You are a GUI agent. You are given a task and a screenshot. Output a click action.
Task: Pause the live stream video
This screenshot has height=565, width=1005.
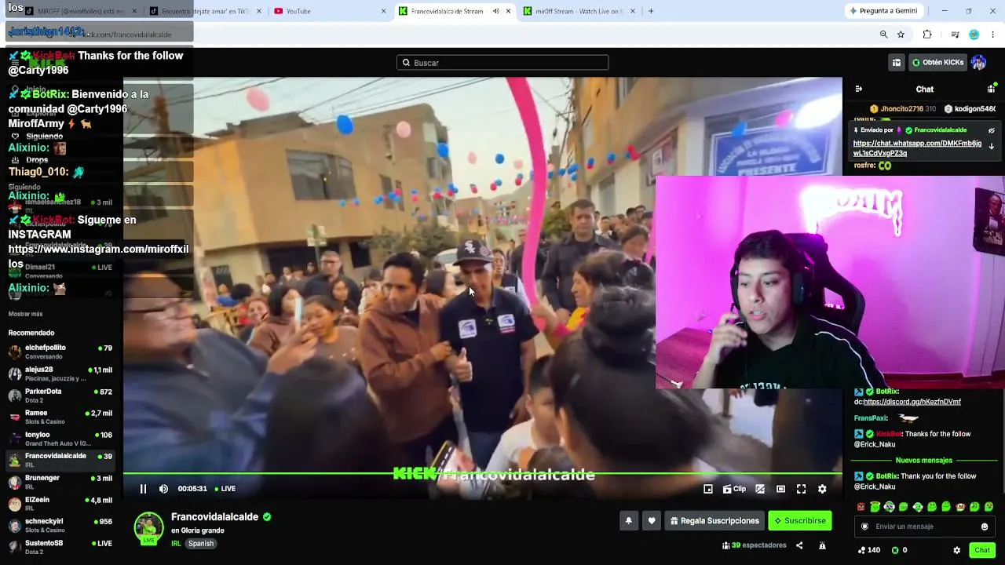143,489
